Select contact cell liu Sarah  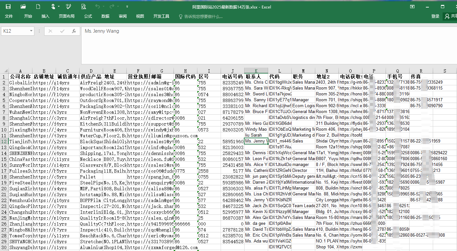tap(256, 135)
